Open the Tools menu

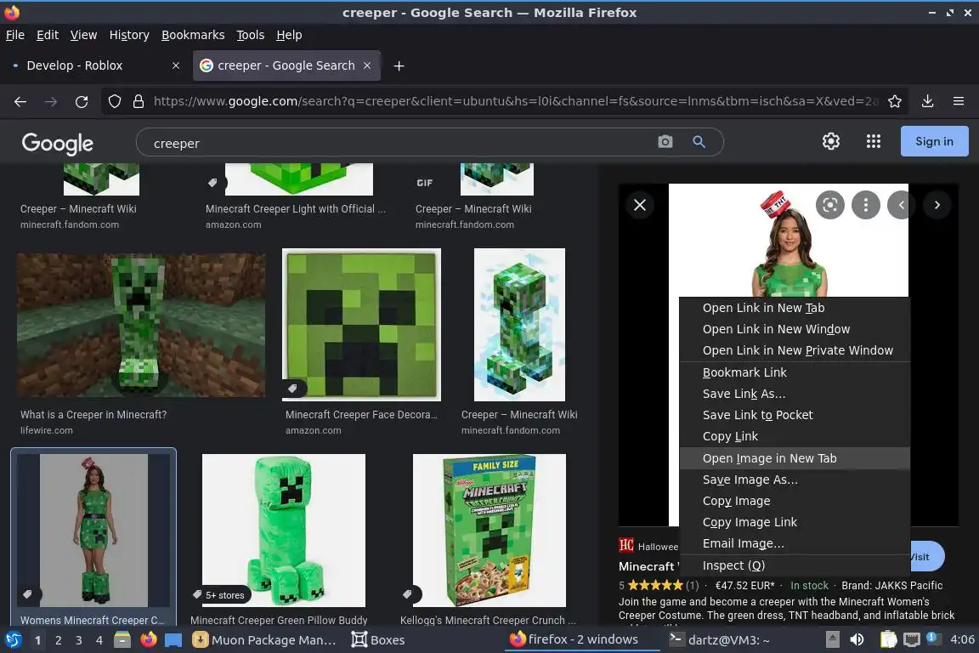coord(251,35)
